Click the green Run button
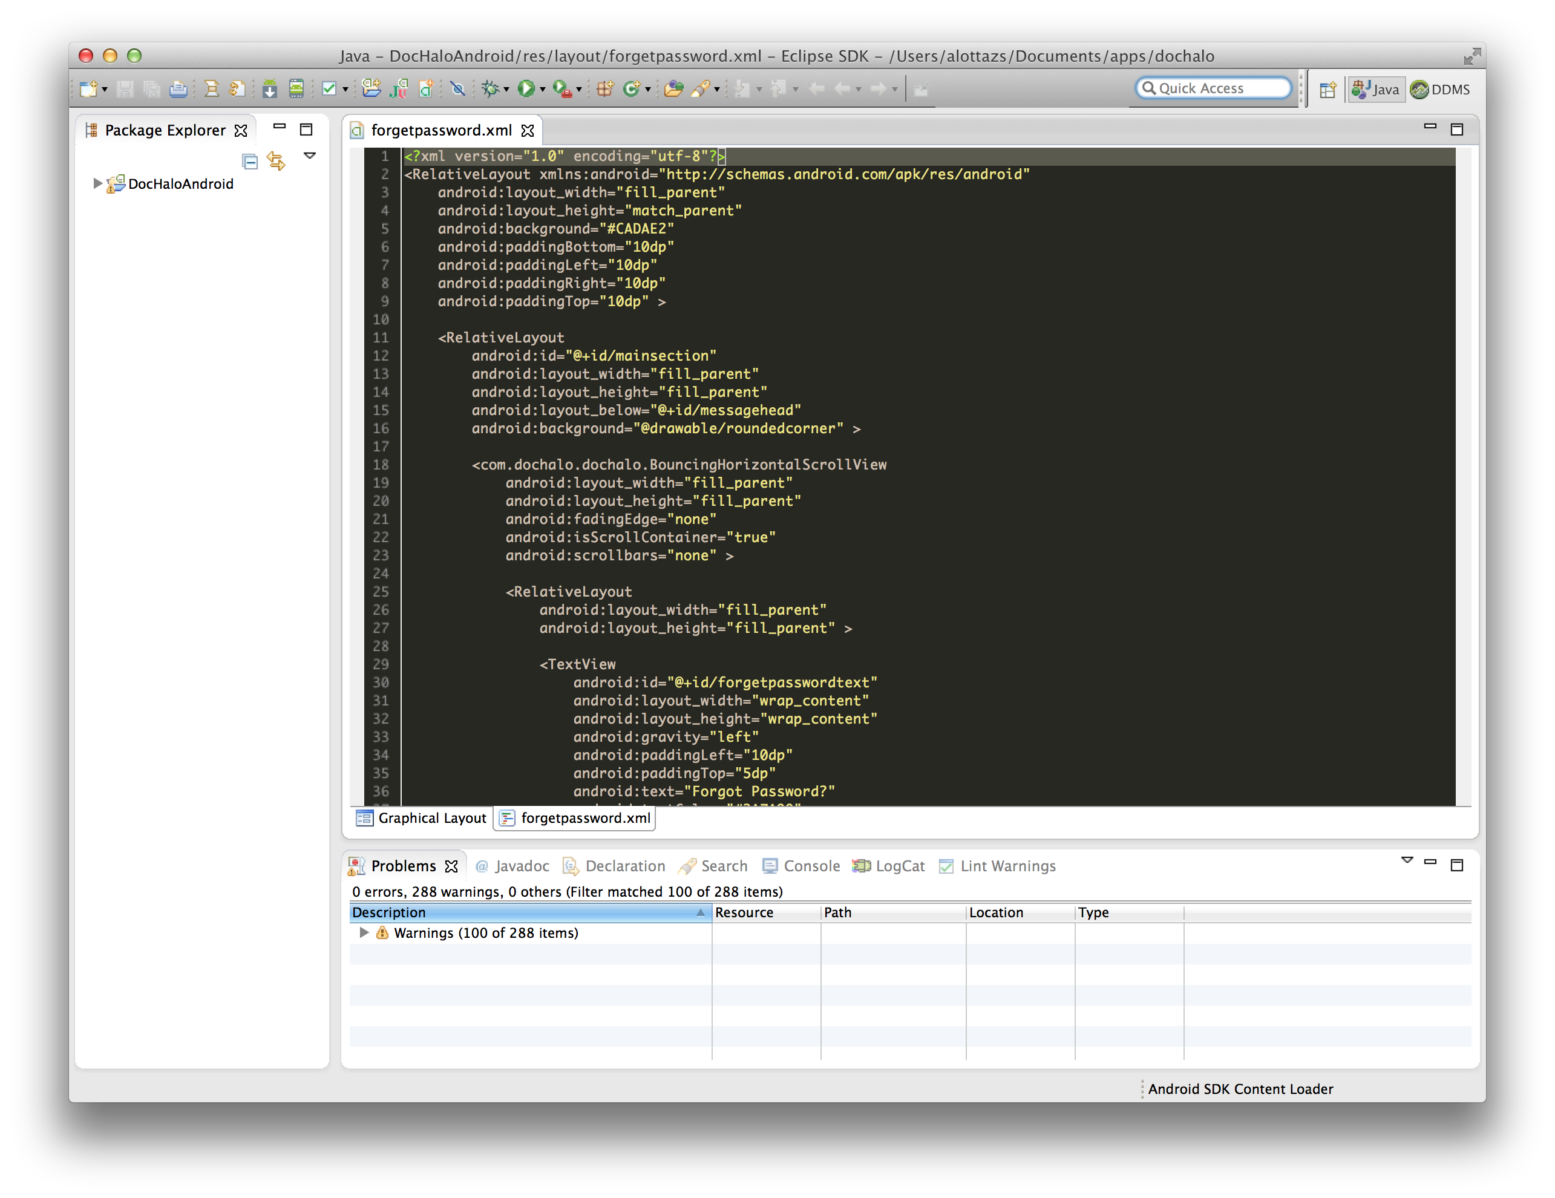Viewport: 1555px width, 1198px height. 526,89
